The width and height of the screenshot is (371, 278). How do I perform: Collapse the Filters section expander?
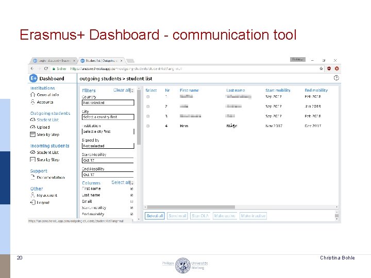pyautogui.click(x=132, y=90)
